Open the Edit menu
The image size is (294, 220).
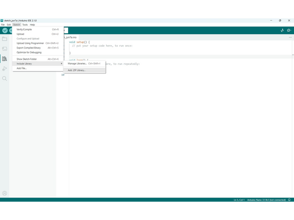click(x=9, y=25)
